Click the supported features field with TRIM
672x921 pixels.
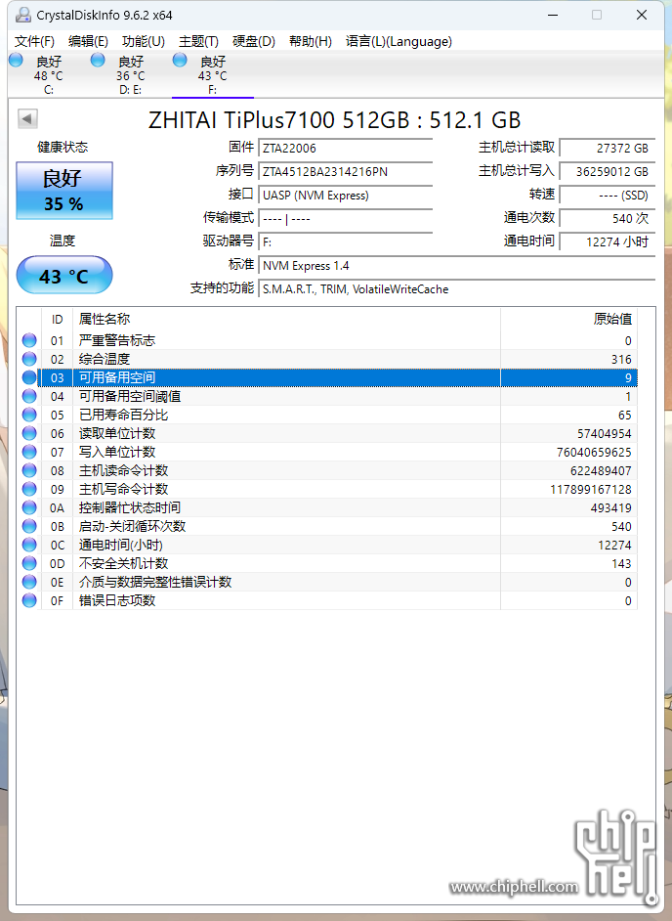click(456, 289)
